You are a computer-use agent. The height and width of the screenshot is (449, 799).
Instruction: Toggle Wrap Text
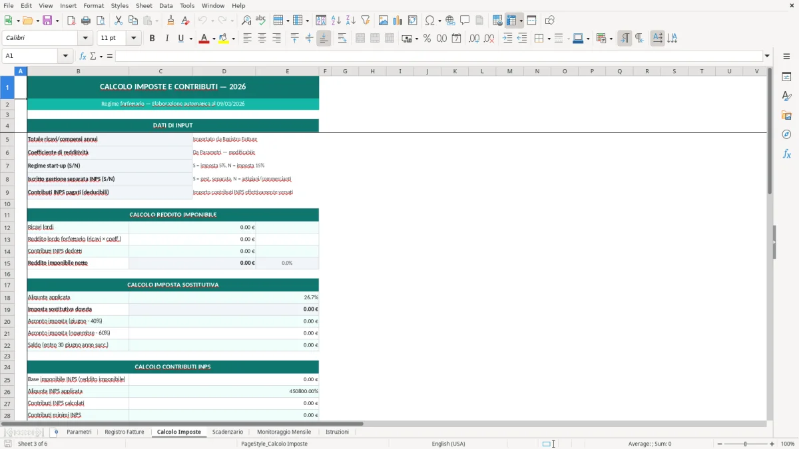click(342, 39)
